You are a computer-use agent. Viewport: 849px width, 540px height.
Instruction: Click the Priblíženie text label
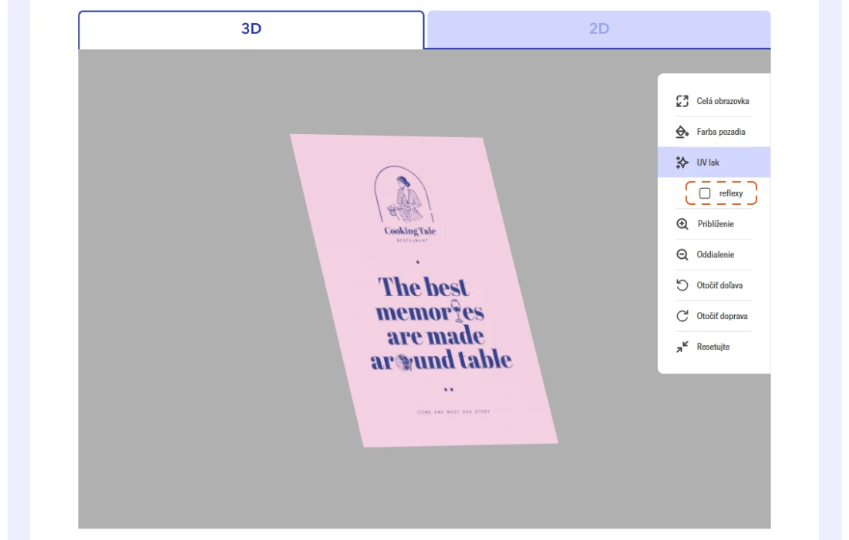(x=716, y=224)
